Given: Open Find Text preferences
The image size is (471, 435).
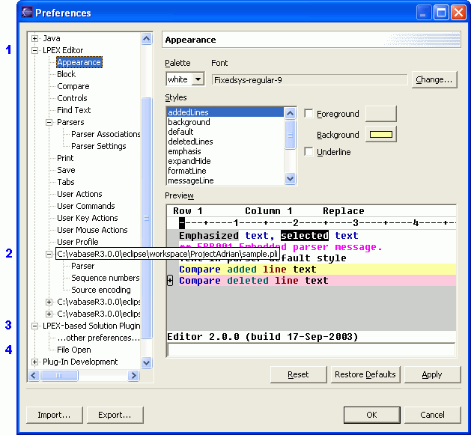Looking at the screenshot, I should pyautogui.click(x=74, y=110).
